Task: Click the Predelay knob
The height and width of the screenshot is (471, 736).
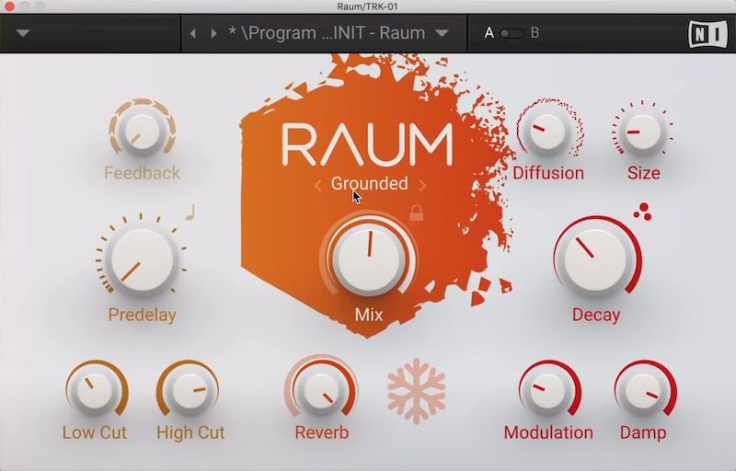Action: (142, 261)
